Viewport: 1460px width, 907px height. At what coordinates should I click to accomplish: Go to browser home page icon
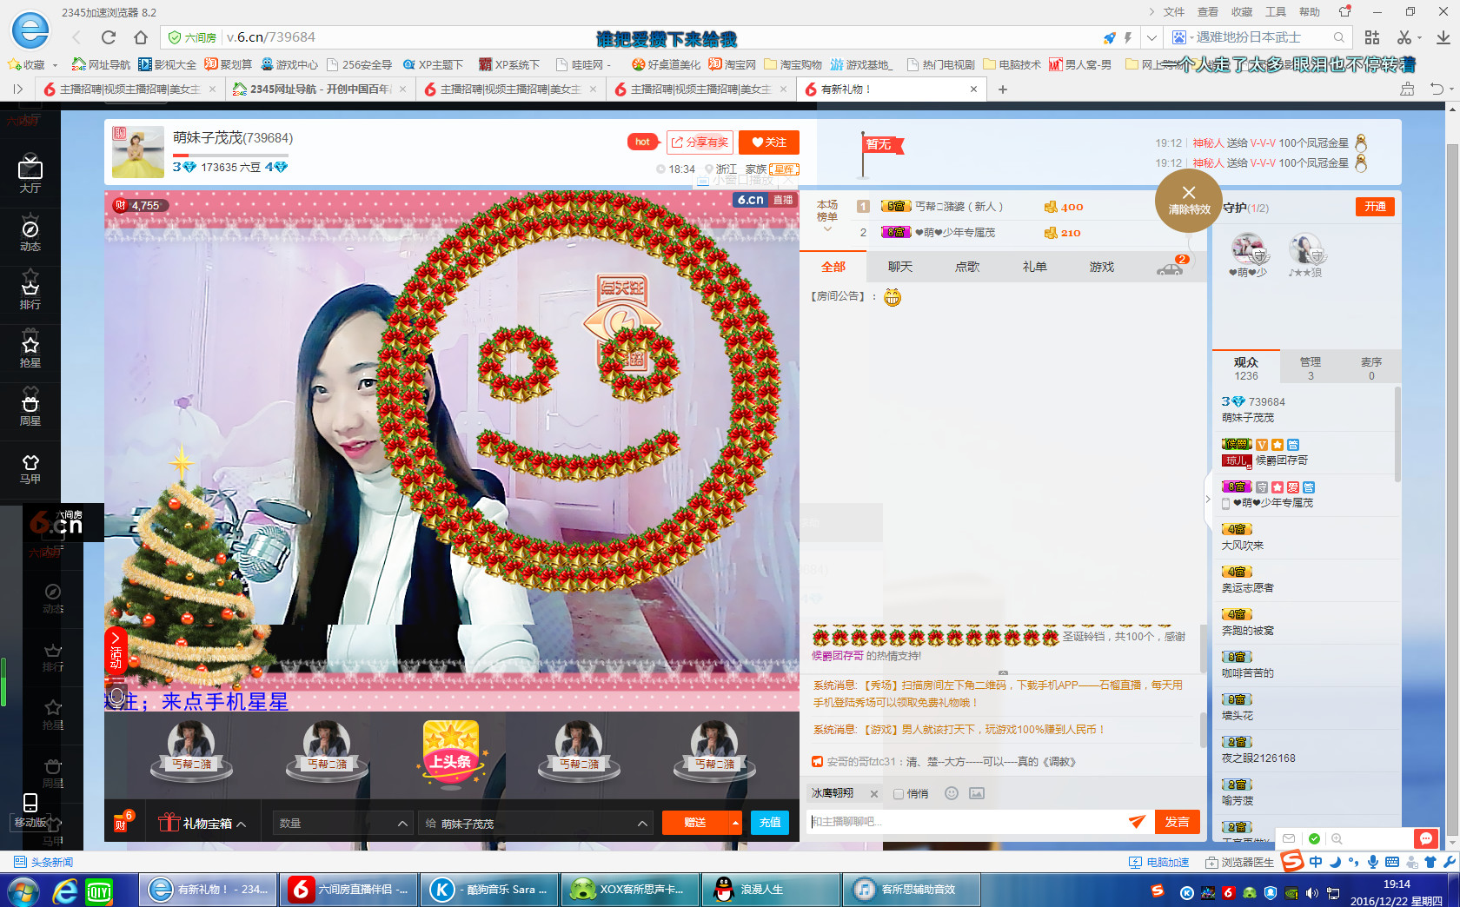(140, 37)
